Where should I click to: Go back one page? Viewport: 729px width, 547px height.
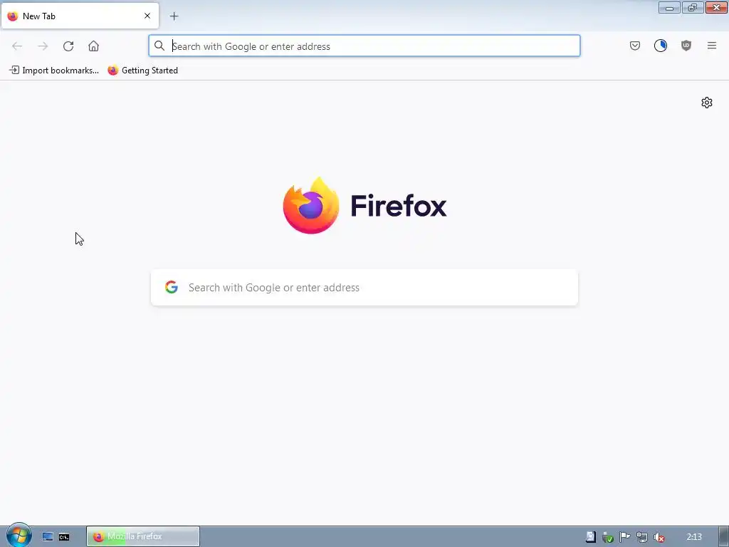click(x=17, y=46)
